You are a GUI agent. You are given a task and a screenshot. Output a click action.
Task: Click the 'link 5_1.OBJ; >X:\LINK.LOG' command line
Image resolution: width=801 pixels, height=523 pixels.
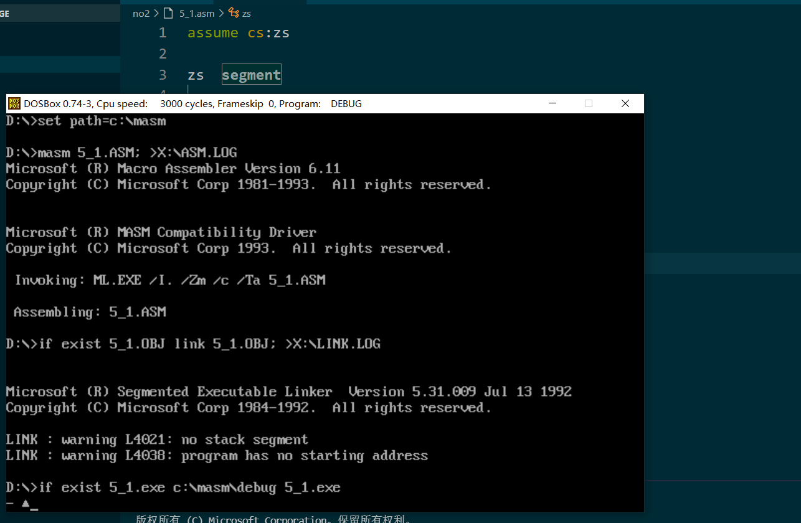pyautogui.click(x=193, y=344)
